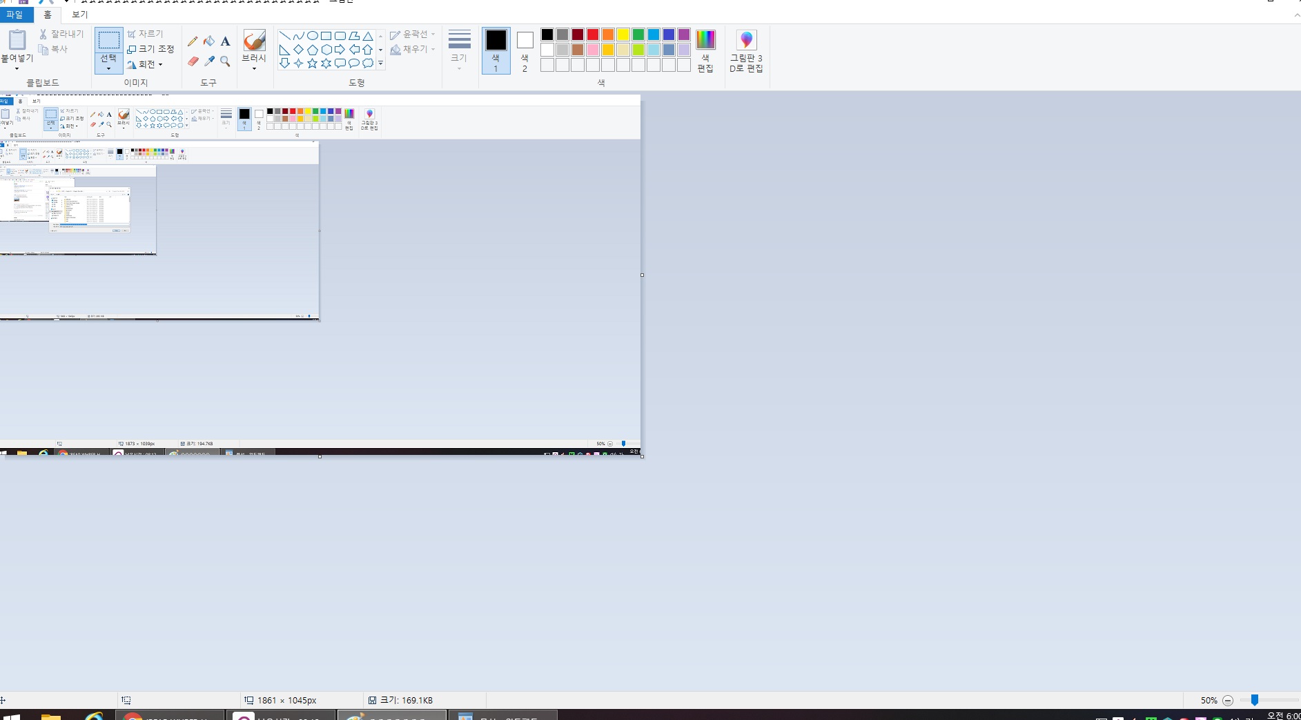Choose the green color swatch
This screenshot has width=1301, height=720.
638,35
